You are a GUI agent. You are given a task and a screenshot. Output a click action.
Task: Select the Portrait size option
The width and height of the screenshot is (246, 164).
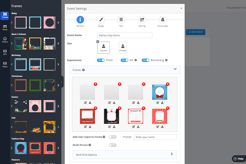coord(123,48)
